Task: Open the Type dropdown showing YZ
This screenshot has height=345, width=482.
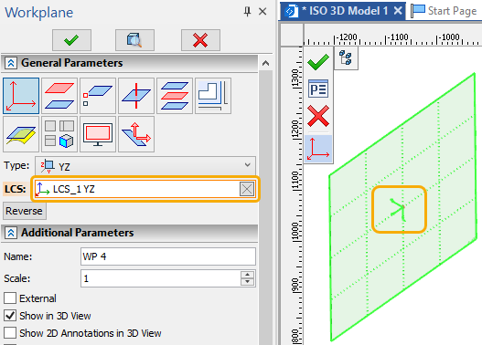Action: point(145,165)
